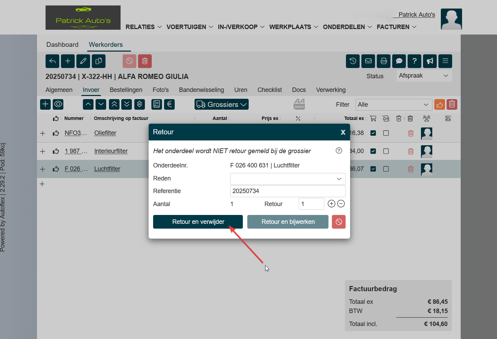Switch to the Bestellingen tab

click(x=126, y=90)
